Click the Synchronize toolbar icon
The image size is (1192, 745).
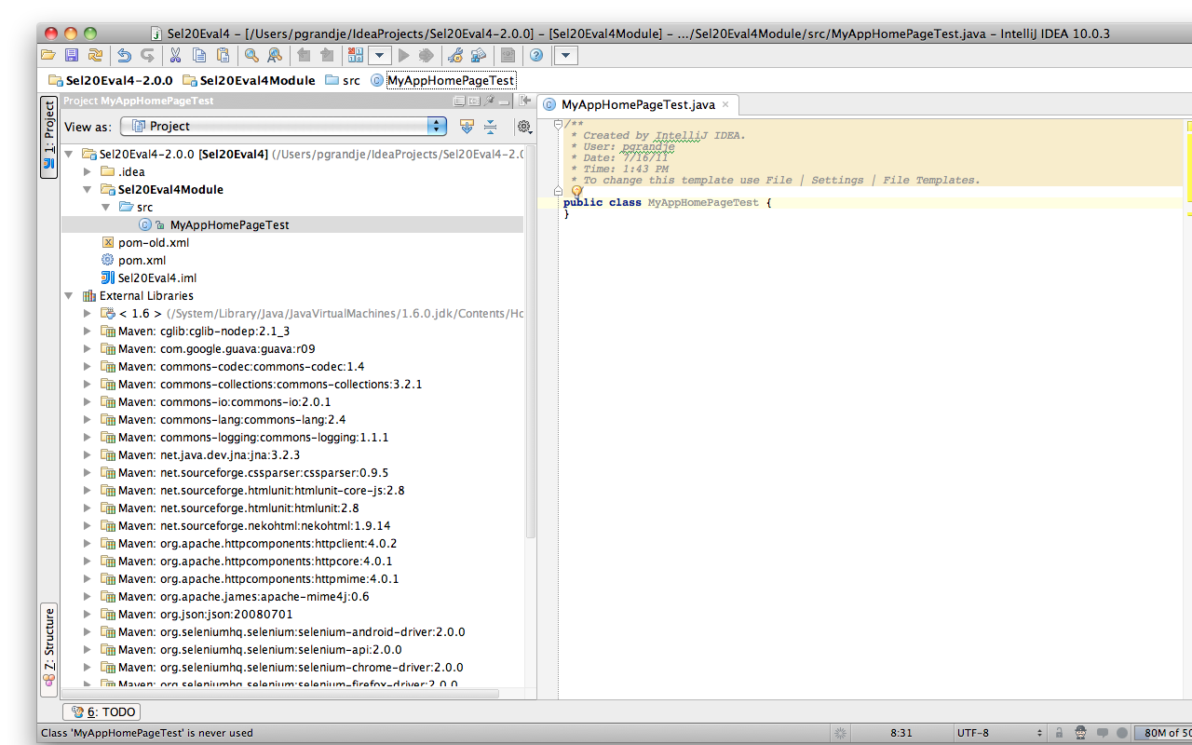point(95,56)
